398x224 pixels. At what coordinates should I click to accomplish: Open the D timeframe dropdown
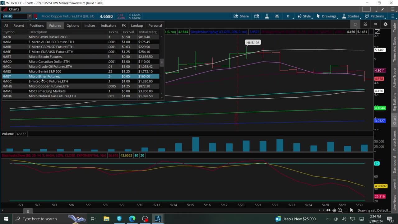[288, 16]
